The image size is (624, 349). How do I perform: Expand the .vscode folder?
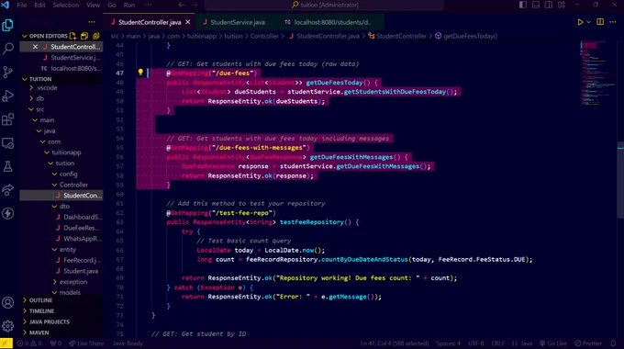coord(47,87)
